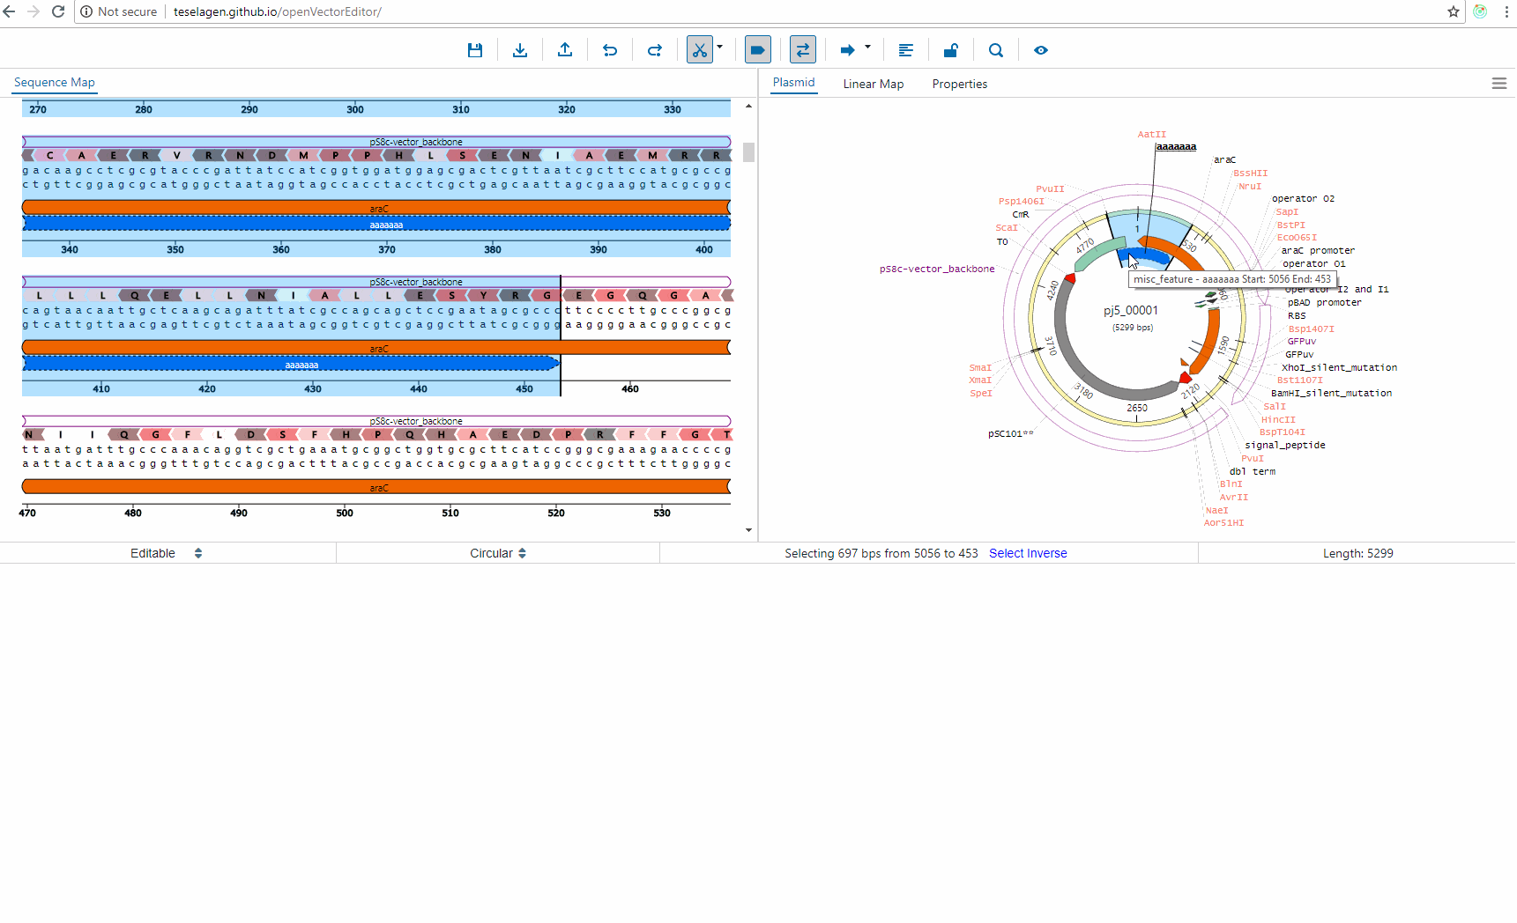The height and width of the screenshot is (923, 1517).
Task: Bookmark this page with the star icon
Action: tap(1454, 11)
